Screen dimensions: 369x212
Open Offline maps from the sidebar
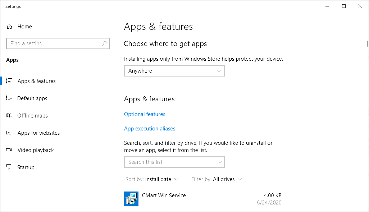(9, 115)
